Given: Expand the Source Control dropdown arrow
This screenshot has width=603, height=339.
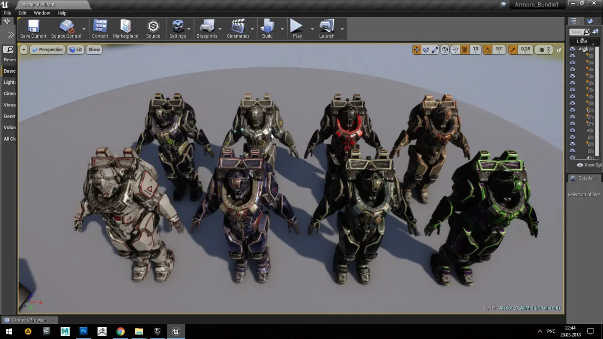Looking at the screenshot, I should coord(84,29).
